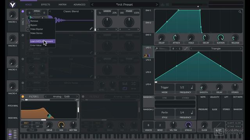
Task: Open the LFO Trigger mode selector
Action: coord(164,87)
